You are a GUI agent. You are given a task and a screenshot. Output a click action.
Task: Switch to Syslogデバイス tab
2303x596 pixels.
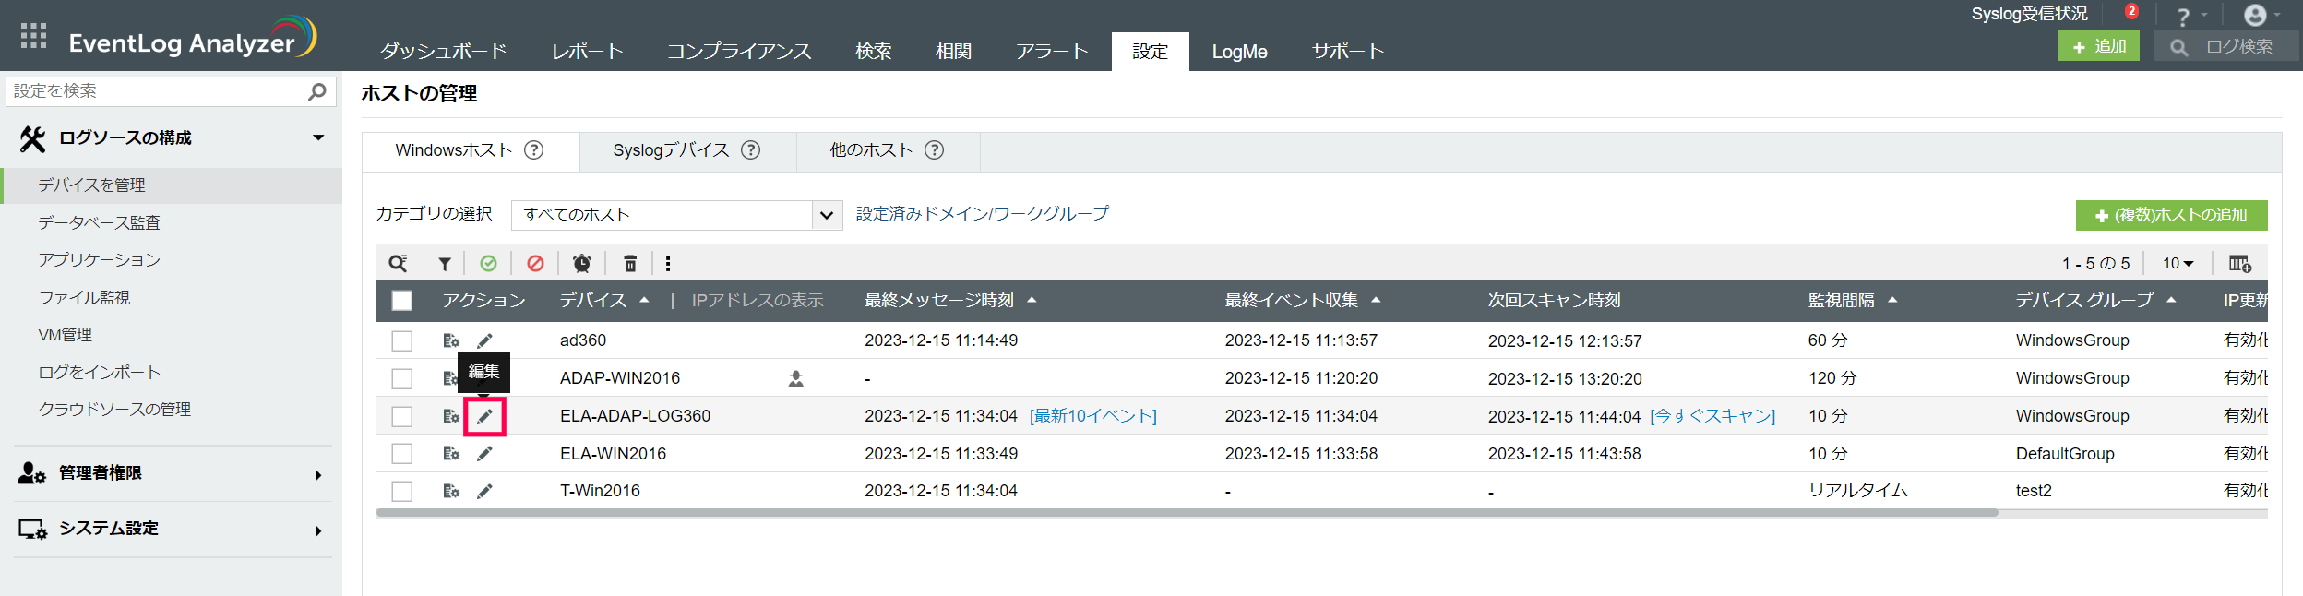pos(687,150)
